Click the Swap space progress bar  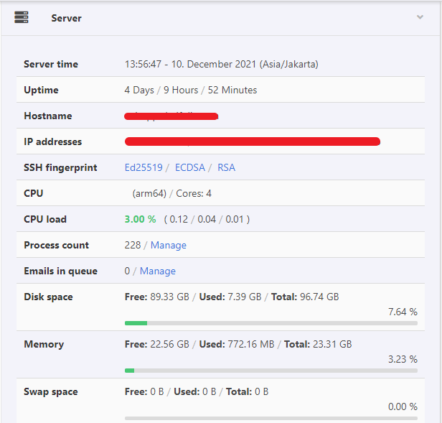point(271,418)
